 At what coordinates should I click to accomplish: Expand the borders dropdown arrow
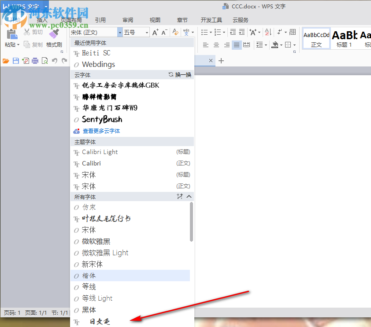(294, 45)
